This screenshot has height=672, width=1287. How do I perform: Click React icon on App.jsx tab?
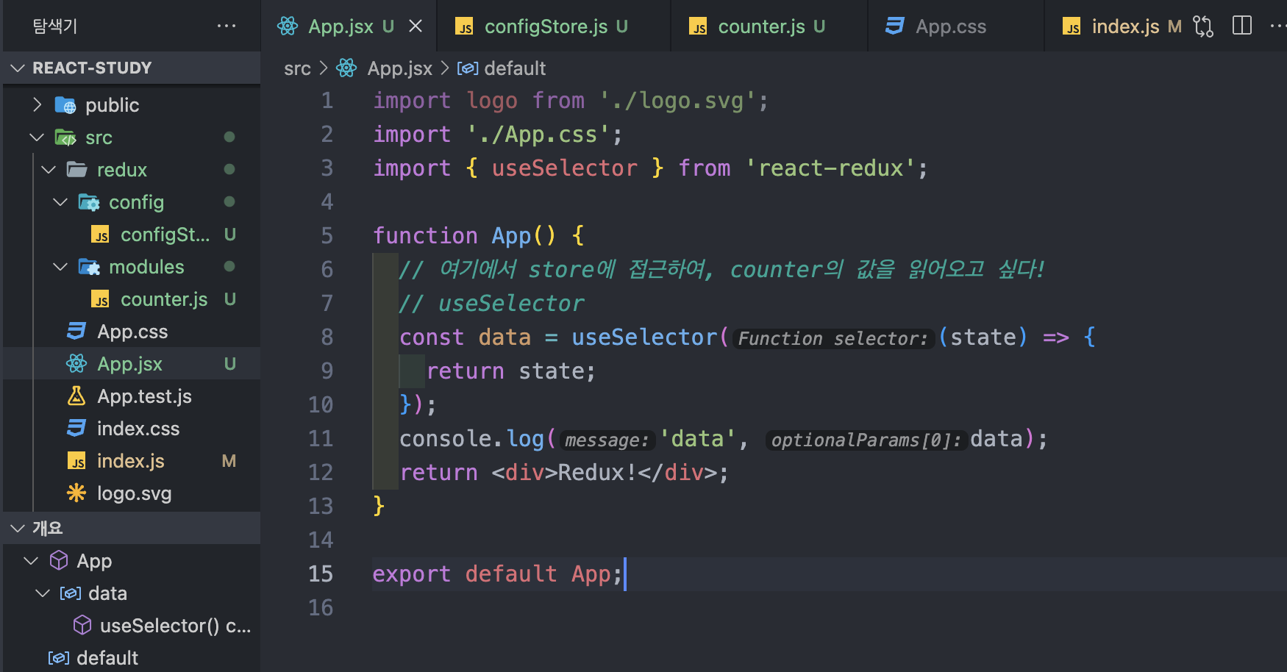(x=288, y=26)
